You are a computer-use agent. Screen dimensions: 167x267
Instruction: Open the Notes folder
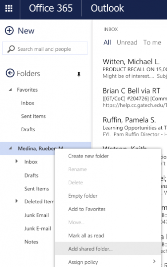tap(31, 242)
